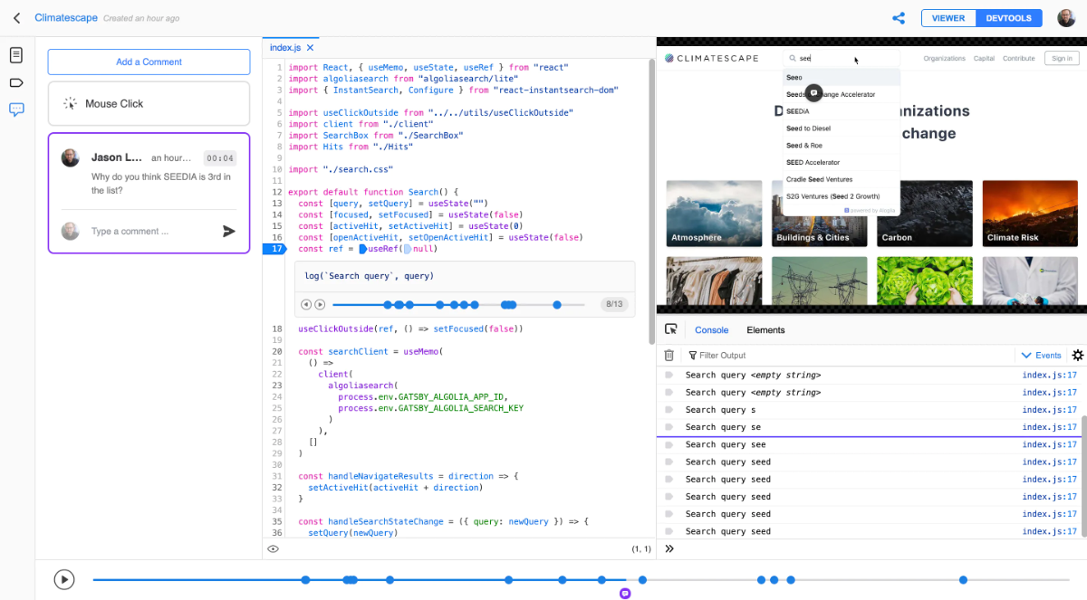
Task: Click 'Search query se' console row
Action: (x=871, y=427)
